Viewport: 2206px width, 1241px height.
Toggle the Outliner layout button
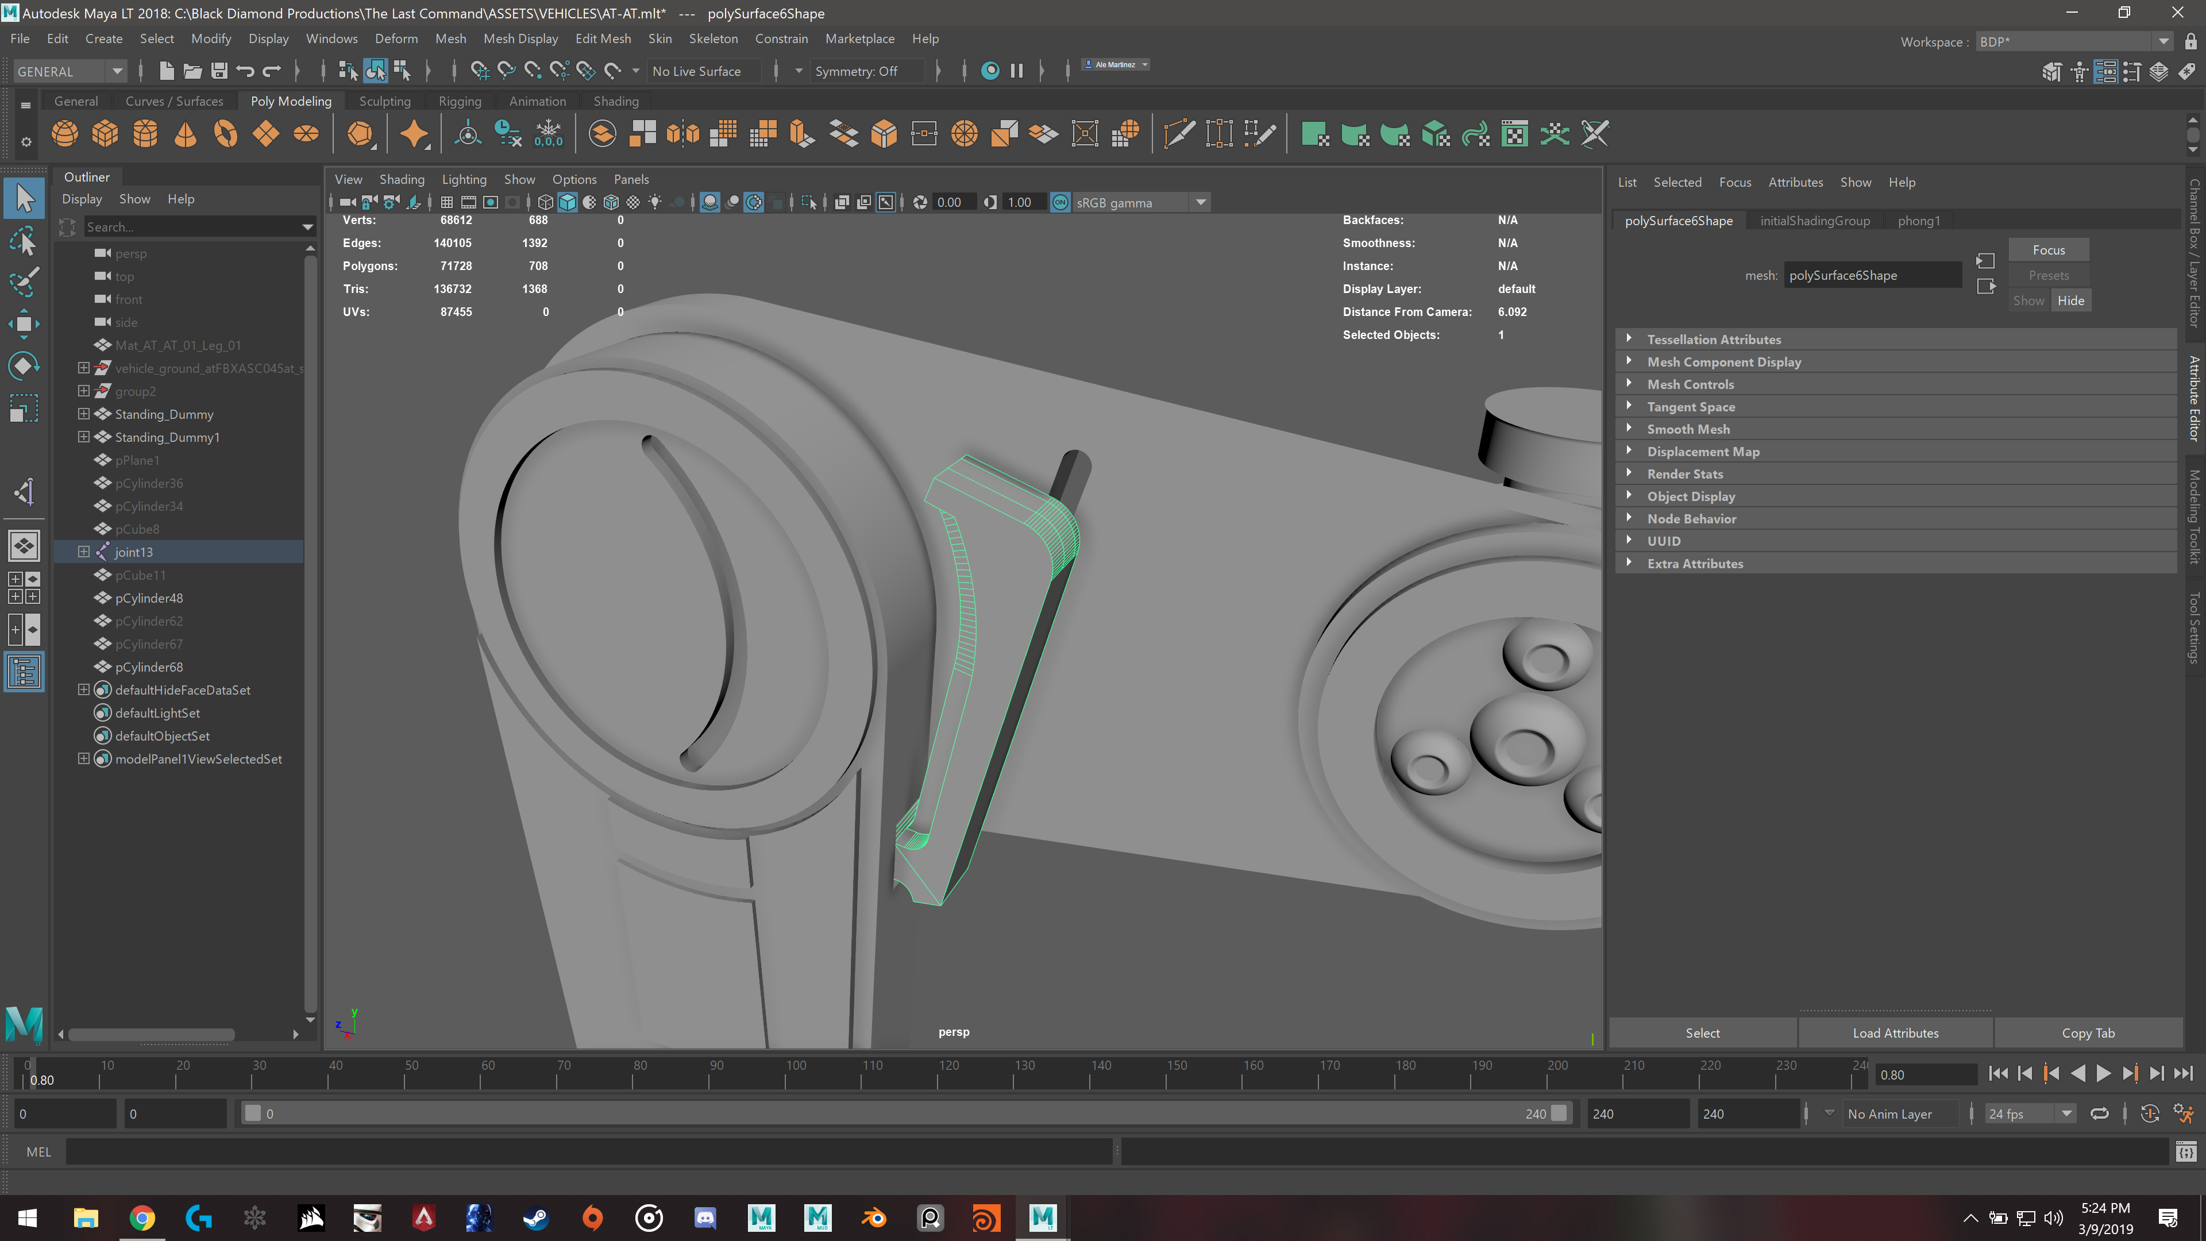(x=24, y=672)
